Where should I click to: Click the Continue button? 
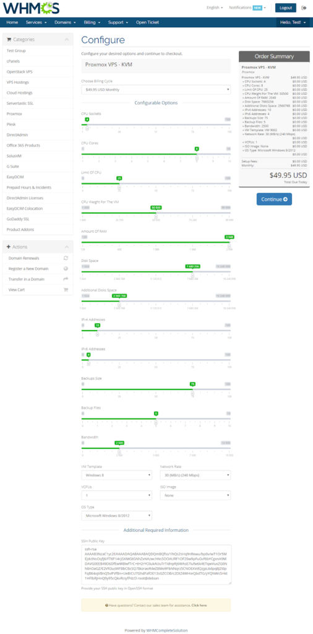[x=274, y=199]
